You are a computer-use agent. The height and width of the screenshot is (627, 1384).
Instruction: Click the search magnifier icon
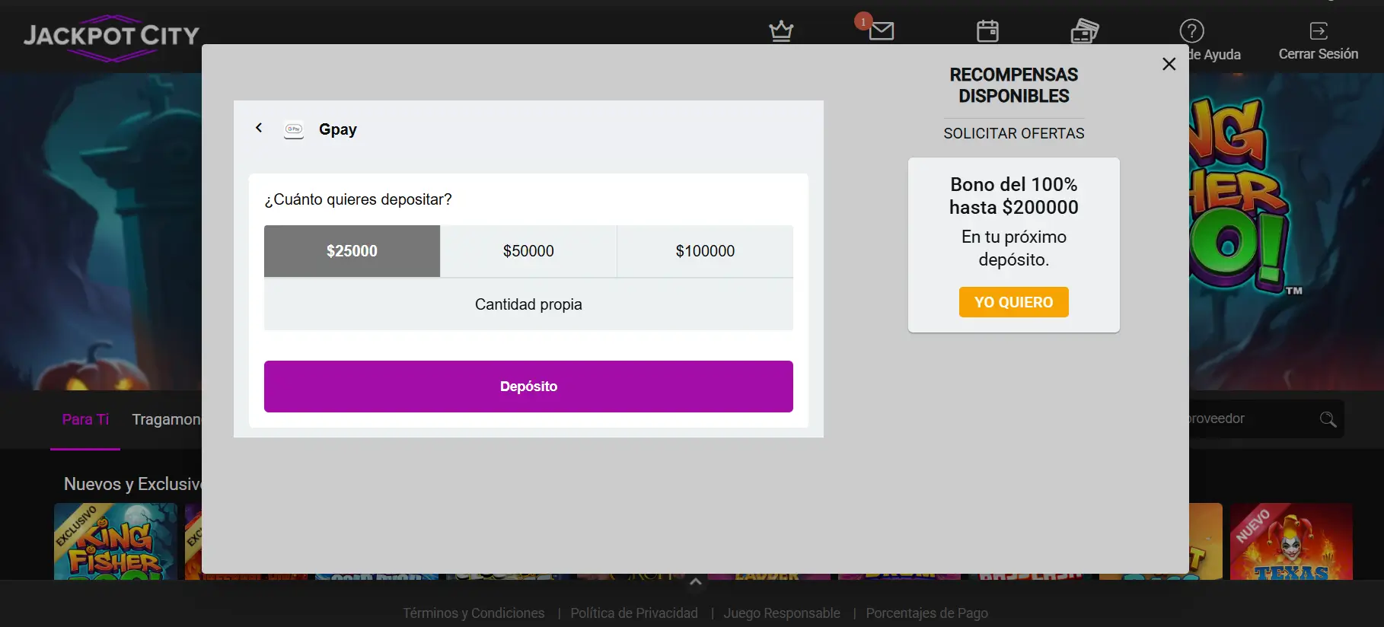click(x=1328, y=419)
